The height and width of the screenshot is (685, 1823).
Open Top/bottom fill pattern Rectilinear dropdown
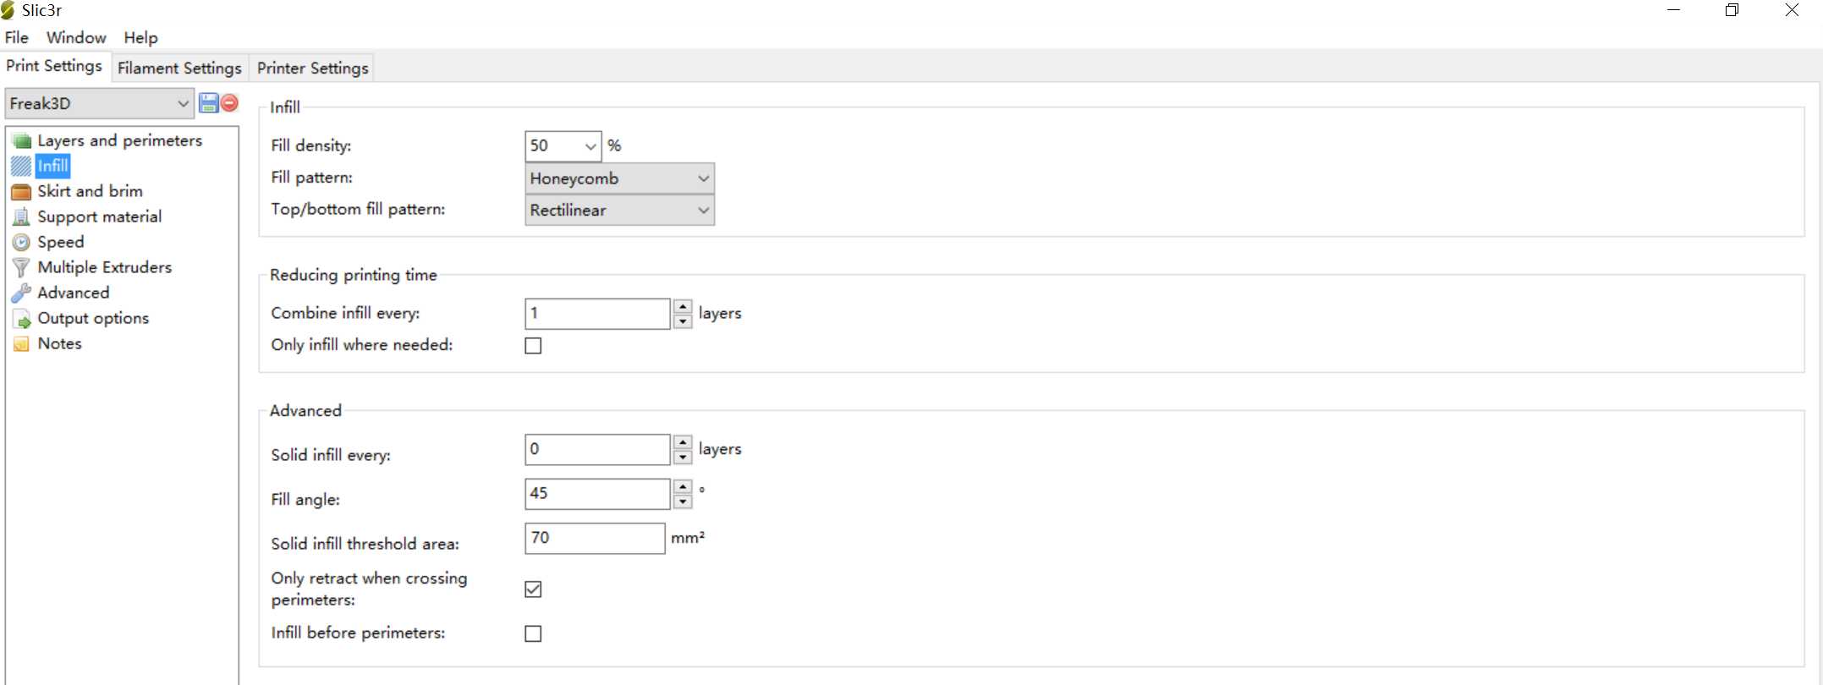pyautogui.click(x=619, y=211)
